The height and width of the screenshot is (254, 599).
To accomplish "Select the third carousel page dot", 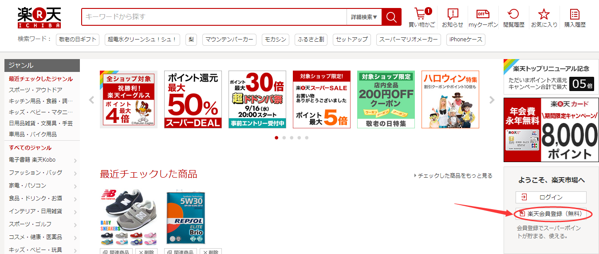I will tap(292, 138).
